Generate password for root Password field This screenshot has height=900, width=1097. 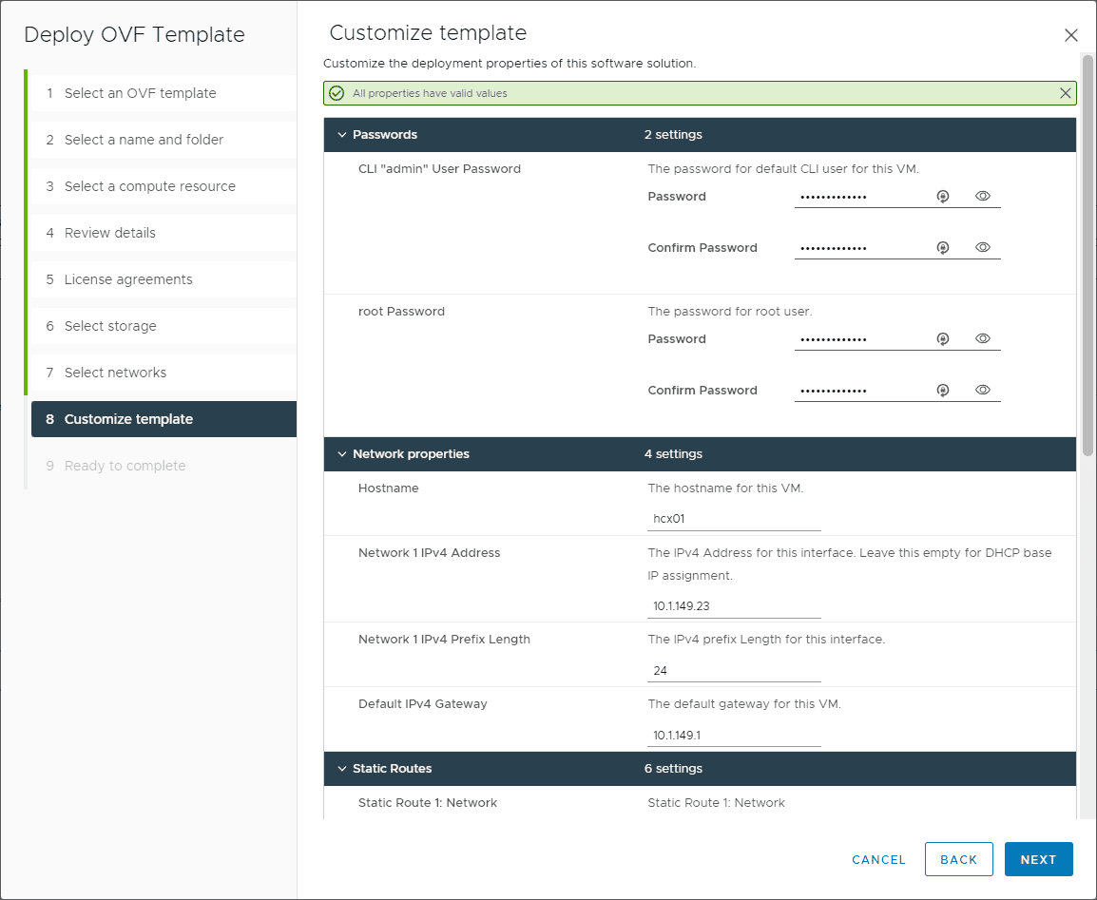tap(942, 339)
